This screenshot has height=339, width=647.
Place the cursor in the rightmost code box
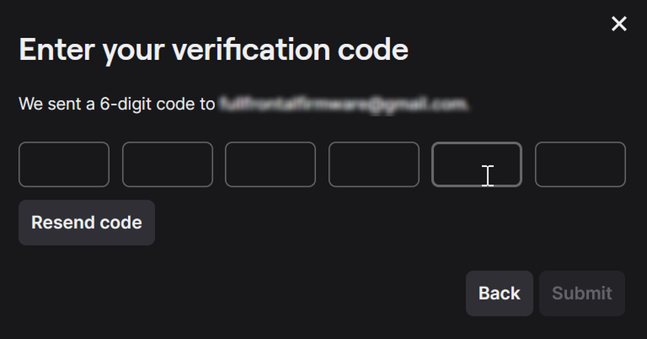click(x=580, y=164)
